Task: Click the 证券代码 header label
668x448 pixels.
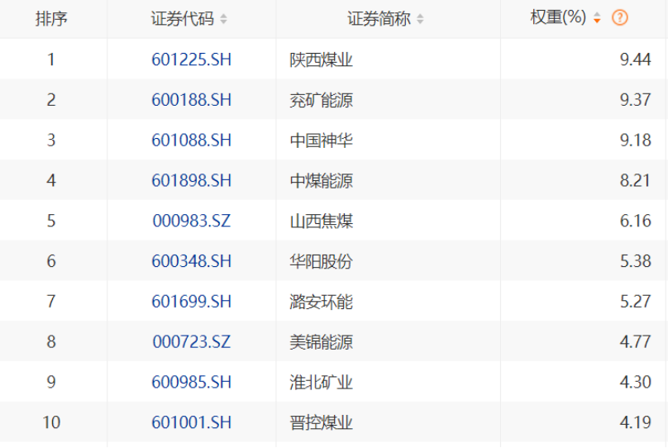Action: [183, 19]
